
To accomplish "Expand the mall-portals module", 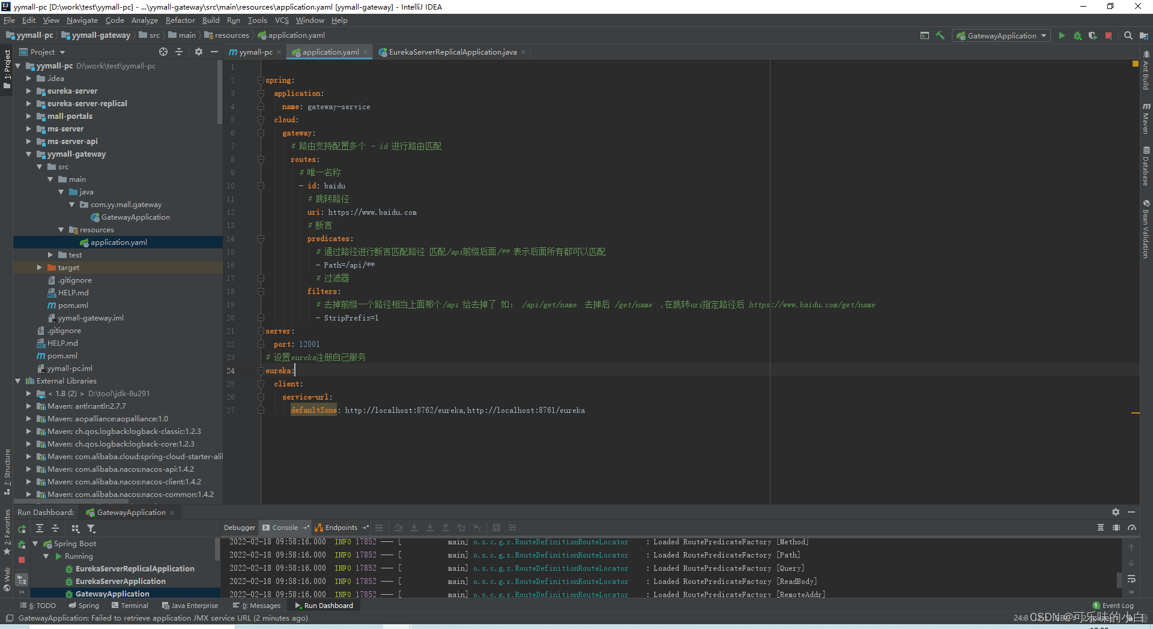I will click(x=28, y=116).
